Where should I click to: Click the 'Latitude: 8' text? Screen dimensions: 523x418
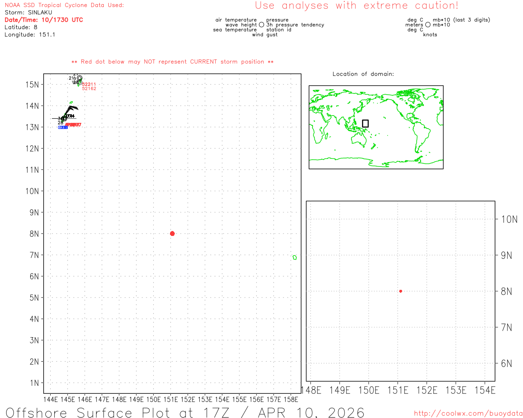21,27
